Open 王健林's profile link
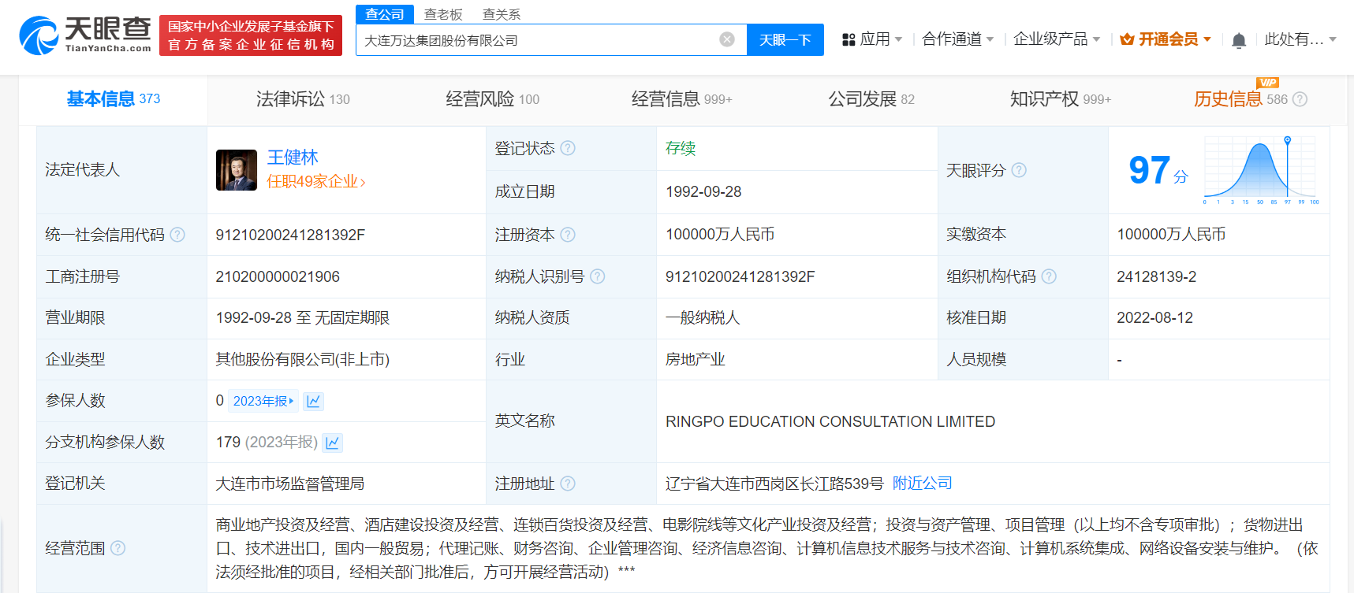This screenshot has width=1354, height=593. [x=293, y=158]
